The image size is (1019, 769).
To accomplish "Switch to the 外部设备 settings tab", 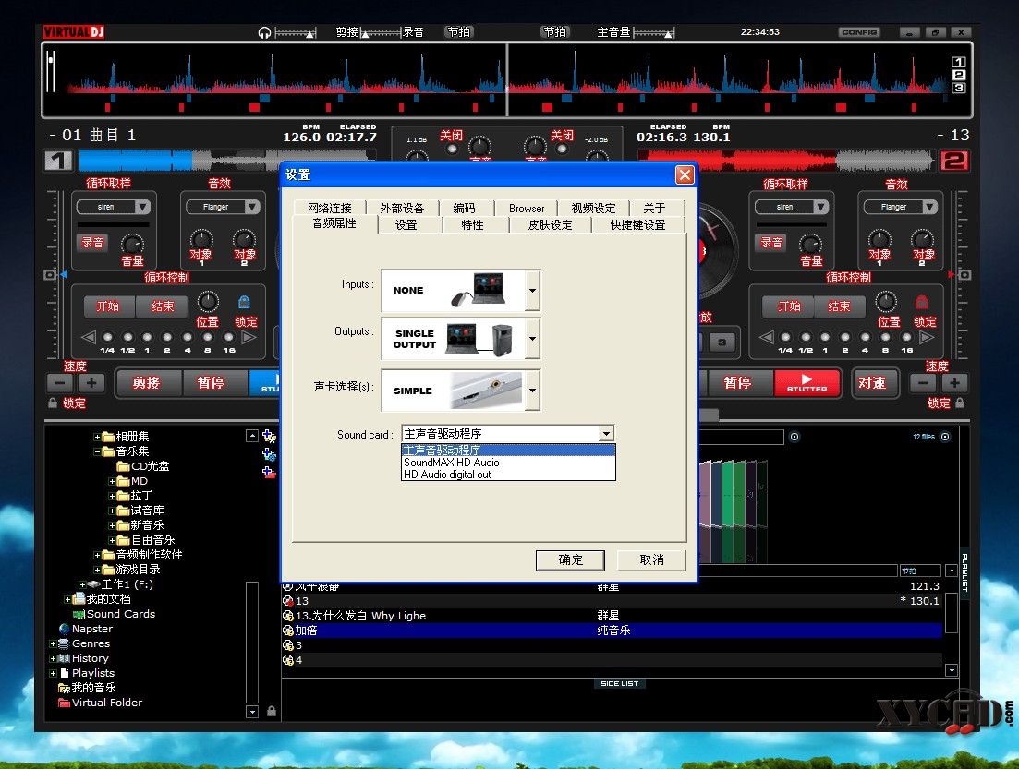I will tap(402, 208).
